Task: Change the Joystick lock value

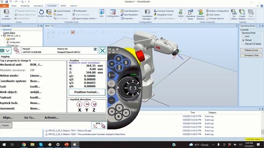Action: [35, 103]
